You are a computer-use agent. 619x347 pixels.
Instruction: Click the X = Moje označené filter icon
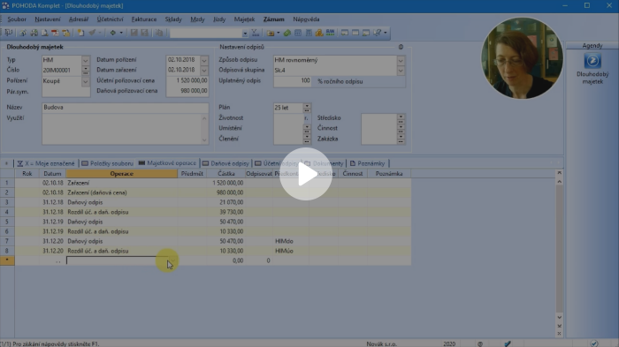[x=20, y=163]
